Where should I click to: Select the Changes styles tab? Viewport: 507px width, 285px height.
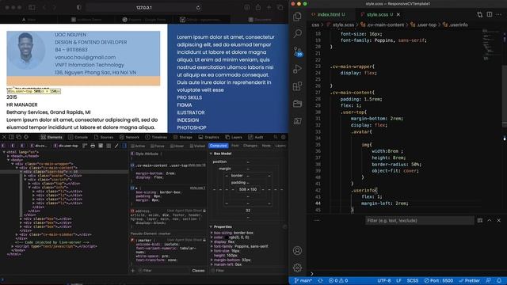[x=250, y=146]
